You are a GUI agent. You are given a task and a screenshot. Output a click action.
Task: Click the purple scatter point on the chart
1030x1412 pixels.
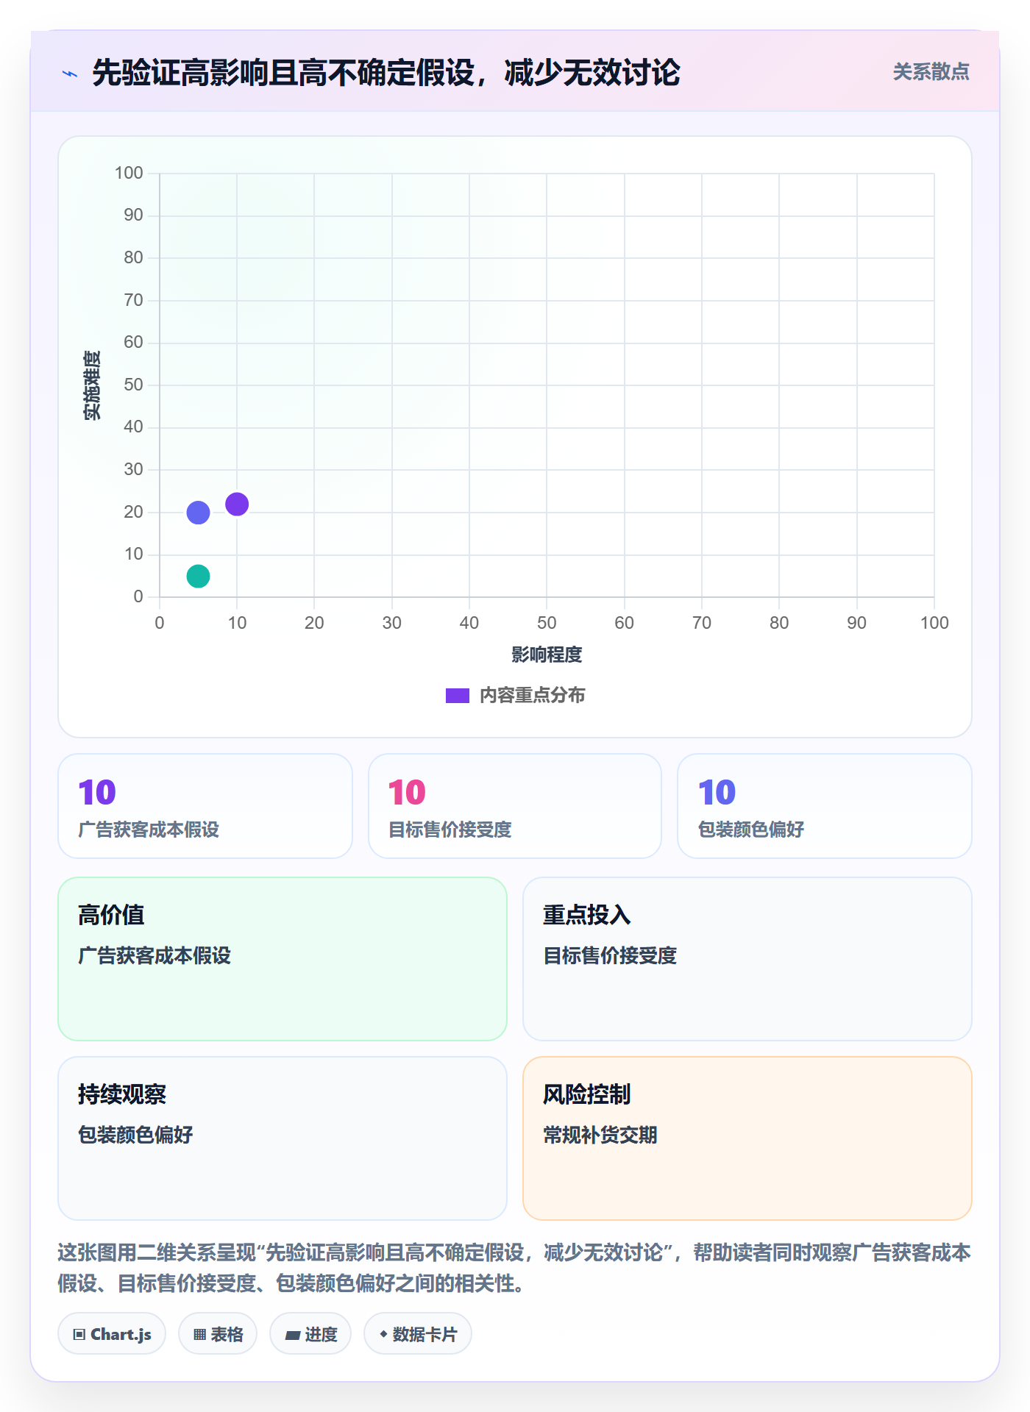(237, 504)
